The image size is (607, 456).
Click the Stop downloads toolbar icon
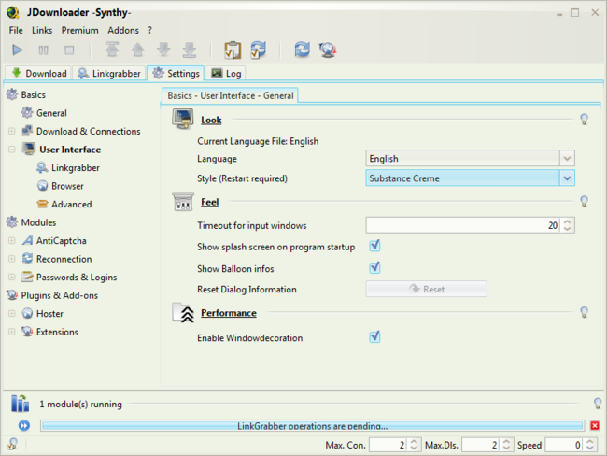[x=69, y=50]
